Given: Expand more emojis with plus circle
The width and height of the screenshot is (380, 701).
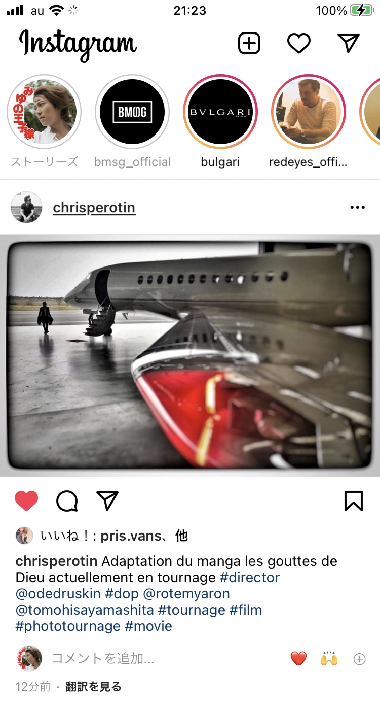Looking at the screenshot, I should [359, 659].
